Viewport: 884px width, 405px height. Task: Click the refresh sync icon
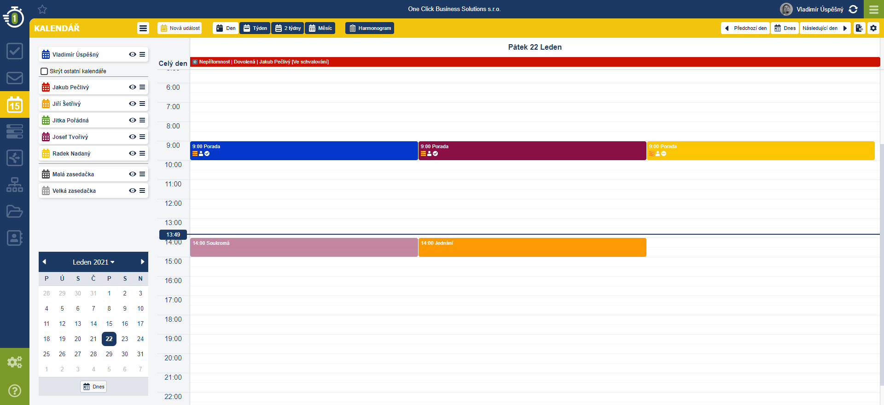[x=853, y=9]
